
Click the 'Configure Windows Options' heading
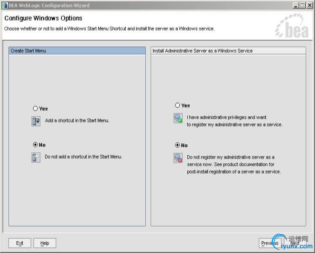(x=43, y=18)
